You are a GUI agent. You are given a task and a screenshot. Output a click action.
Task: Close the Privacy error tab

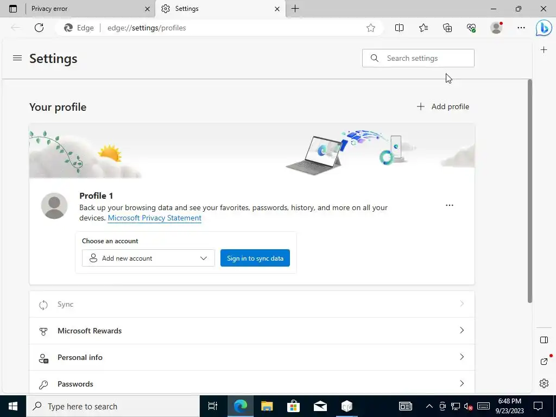tap(147, 9)
